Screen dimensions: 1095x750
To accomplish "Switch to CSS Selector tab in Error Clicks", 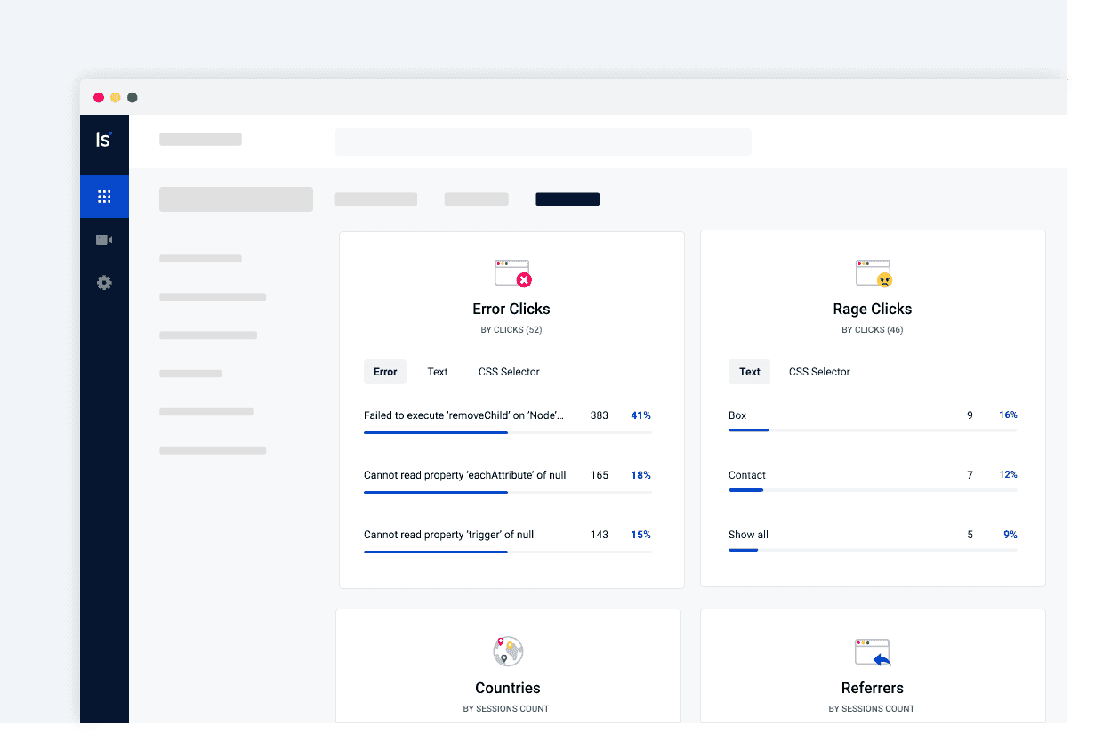I will (509, 372).
